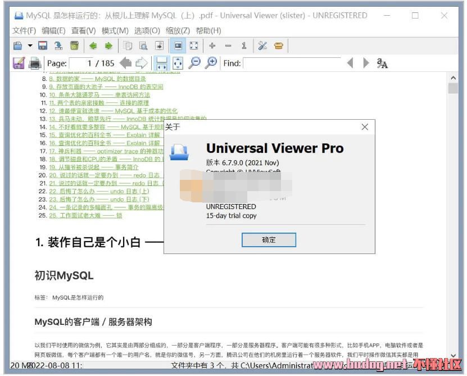Open the 缩放(Z) zoom menu

[x=178, y=30]
